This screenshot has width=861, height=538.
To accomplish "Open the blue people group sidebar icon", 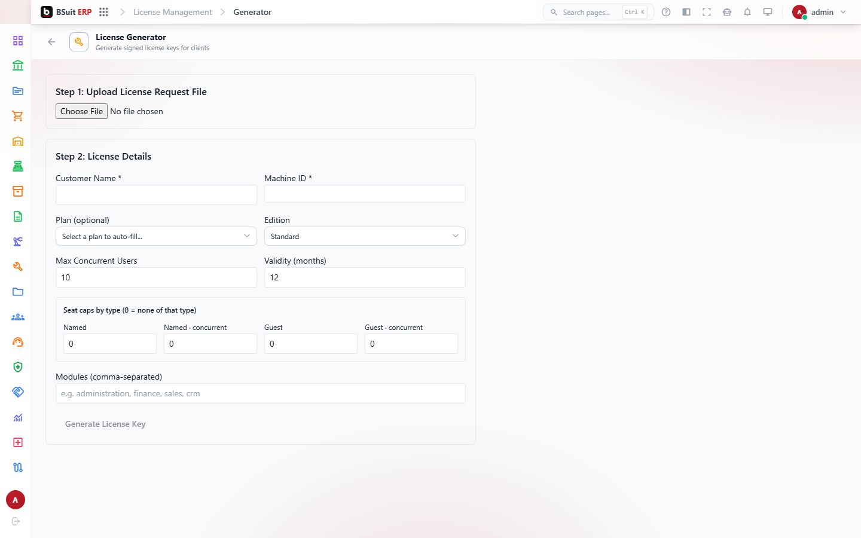I will 18,317.
